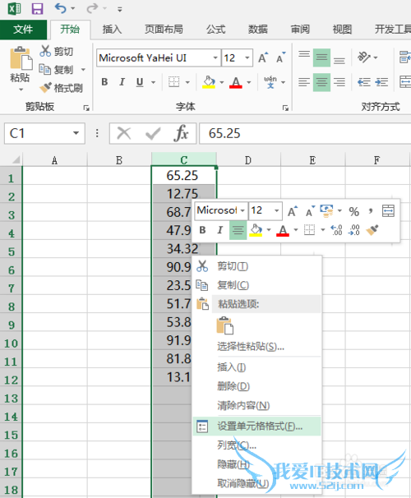Image resolution: width=411 pixels, height=498 pixels.
Task: Click merge and center in mini toolbar
Action: click(x=388, y=211)
